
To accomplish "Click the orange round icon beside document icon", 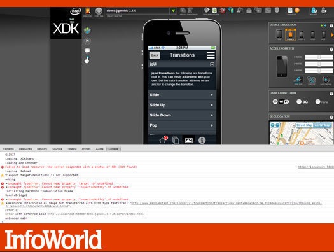I will (297, 10).
